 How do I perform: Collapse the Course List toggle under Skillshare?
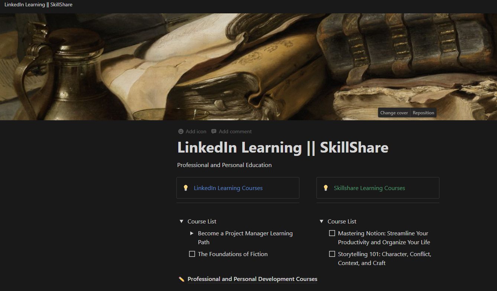coord(321,221)
